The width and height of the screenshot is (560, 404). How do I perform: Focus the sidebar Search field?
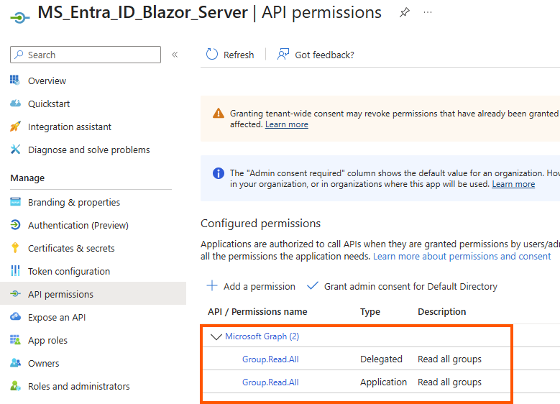[x=86, y=55]
